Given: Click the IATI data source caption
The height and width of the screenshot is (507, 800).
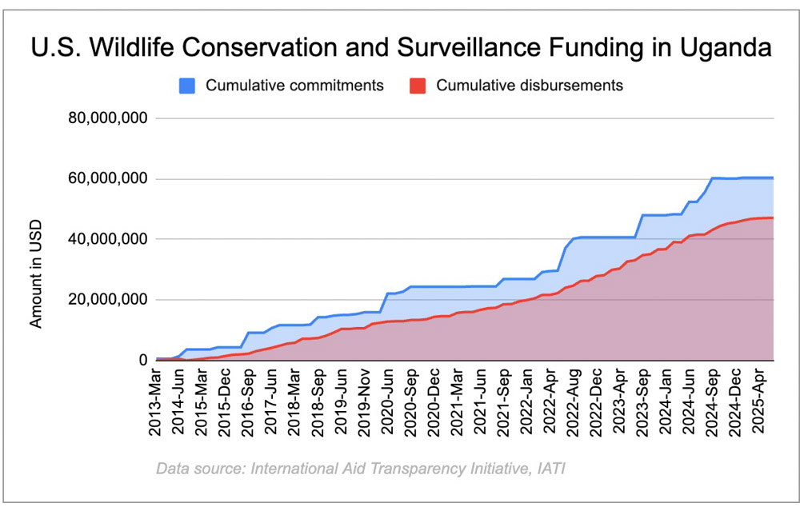Looking at the screenshot, I should tap(361, 469).
